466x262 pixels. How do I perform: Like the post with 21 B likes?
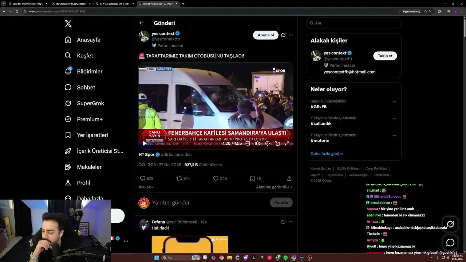(x=216, y=178)
